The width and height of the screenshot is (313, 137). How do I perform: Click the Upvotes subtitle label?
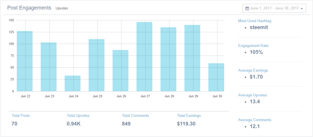pos(62,8)
